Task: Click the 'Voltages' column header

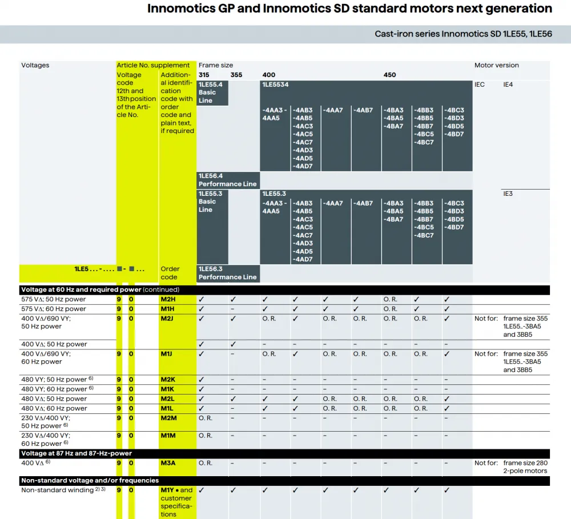Action: point(35,65)
